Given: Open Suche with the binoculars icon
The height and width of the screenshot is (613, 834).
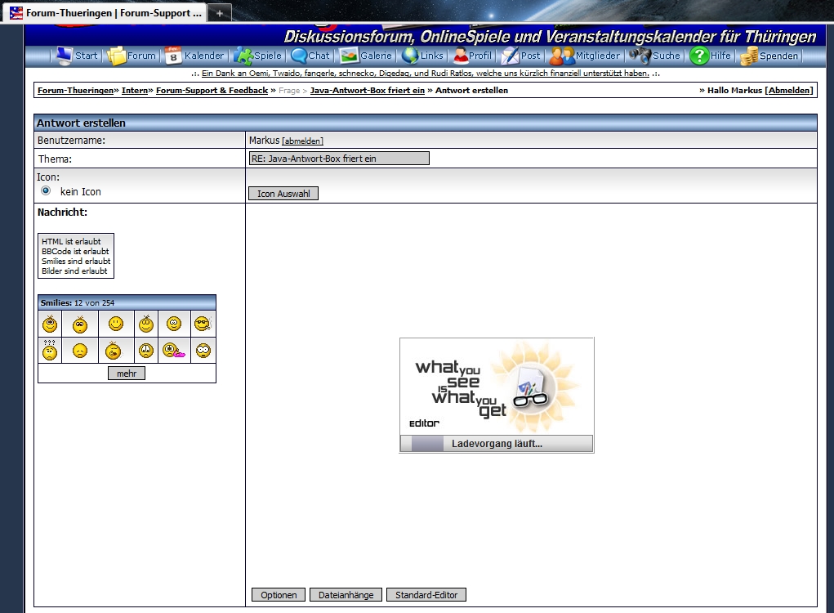Looking at the screenshot, I should coord(640,56).
